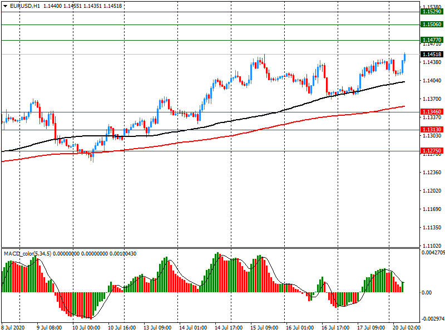Click the 17 Jul 09:00 time label

pos(371,328)
